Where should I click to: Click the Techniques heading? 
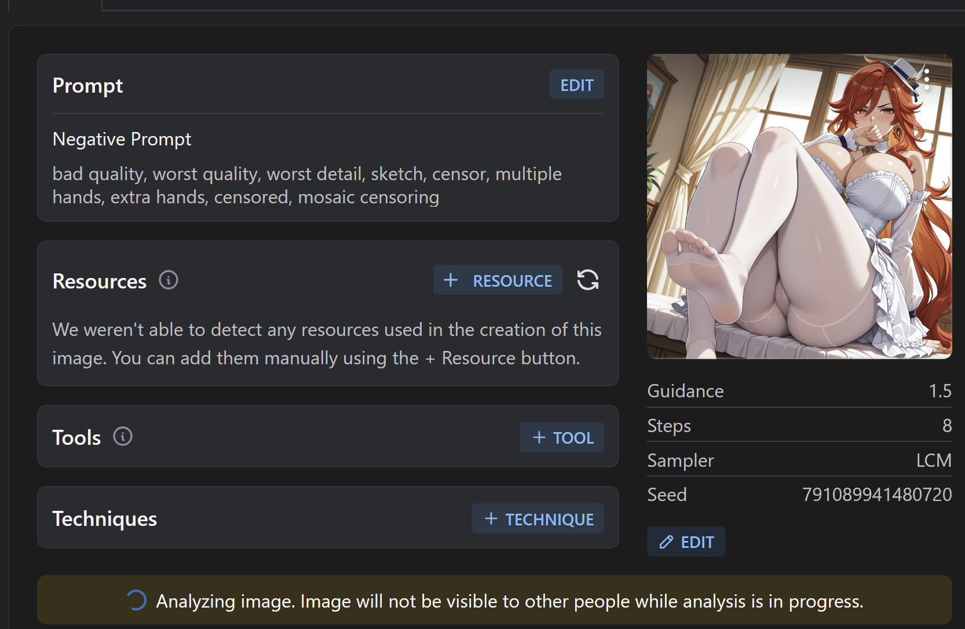click(105, 518)
